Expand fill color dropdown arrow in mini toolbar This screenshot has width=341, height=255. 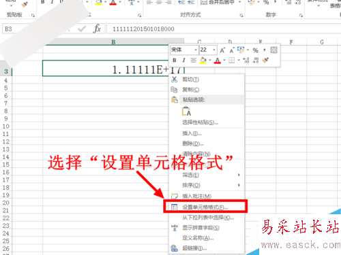pos(210,61)
